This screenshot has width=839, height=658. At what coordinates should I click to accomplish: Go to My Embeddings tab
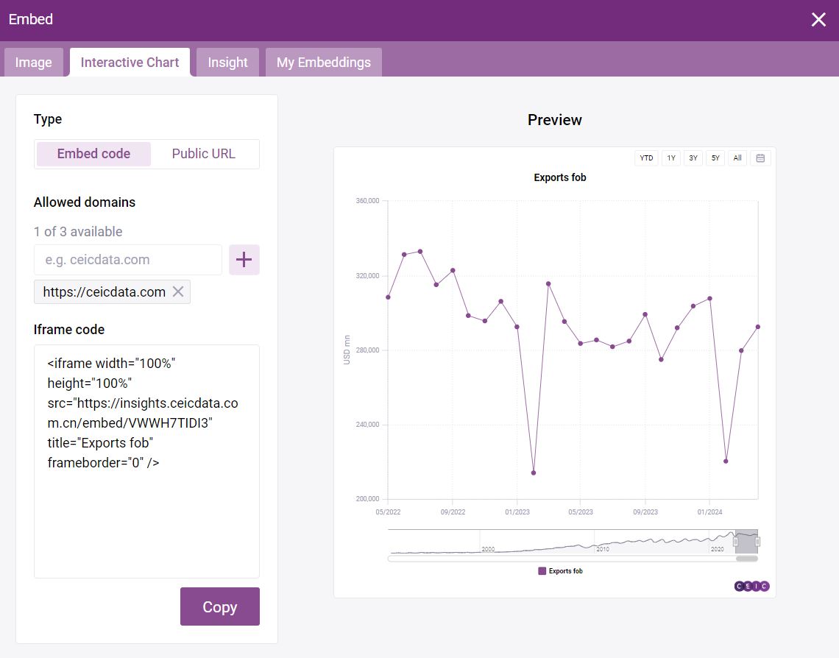pos(323,63)
